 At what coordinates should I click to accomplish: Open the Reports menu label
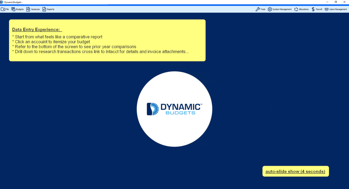pos(51,9)
